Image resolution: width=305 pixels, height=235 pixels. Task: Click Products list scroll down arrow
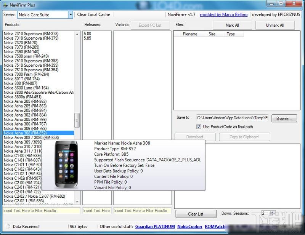click(77, 201)
